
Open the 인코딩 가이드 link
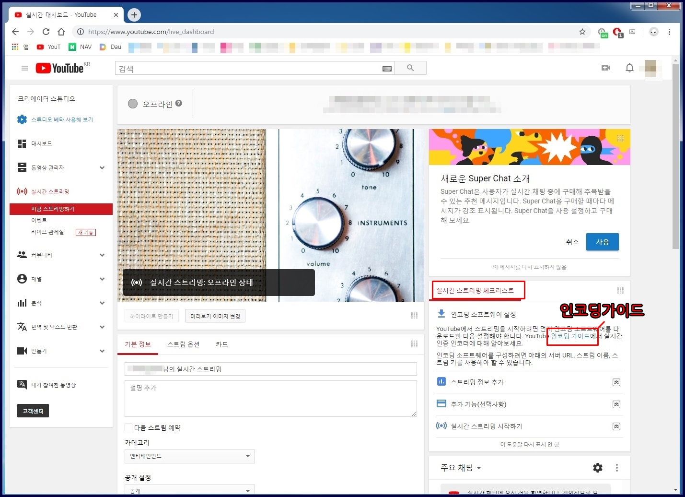pyautogui.click(x=570, y=336)
